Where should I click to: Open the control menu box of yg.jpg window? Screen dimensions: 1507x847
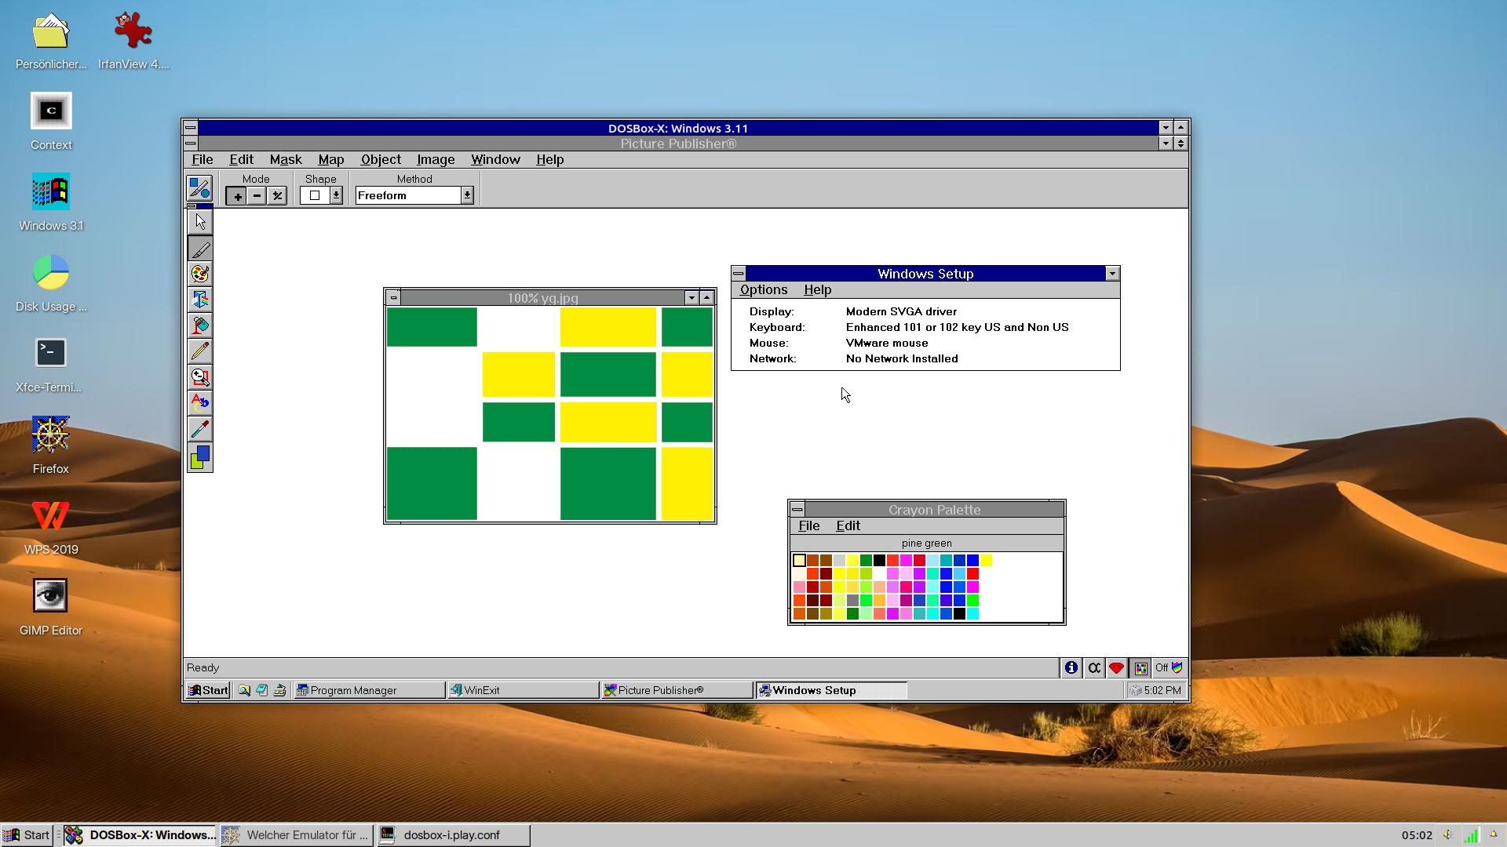(393, 298)
